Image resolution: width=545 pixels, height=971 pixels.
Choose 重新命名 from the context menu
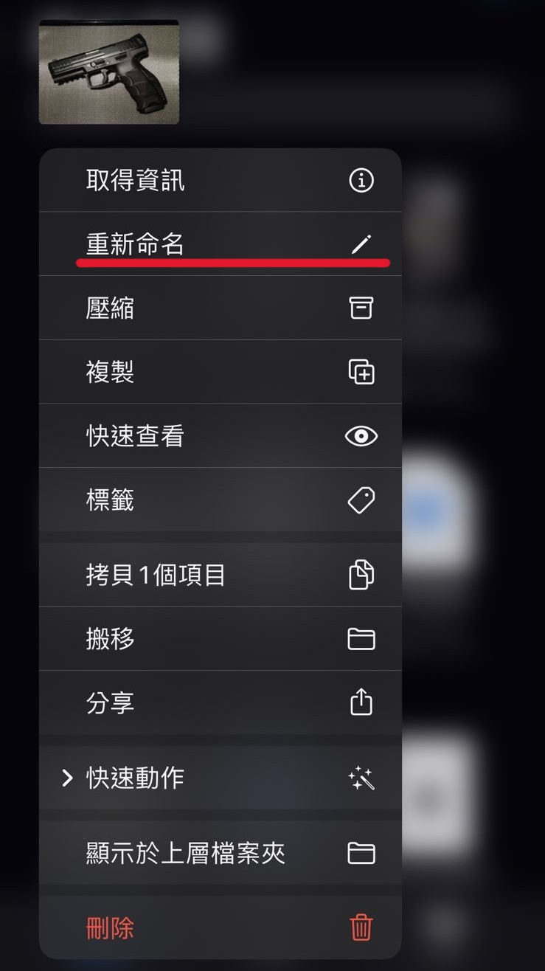click(x=221, y=244)
